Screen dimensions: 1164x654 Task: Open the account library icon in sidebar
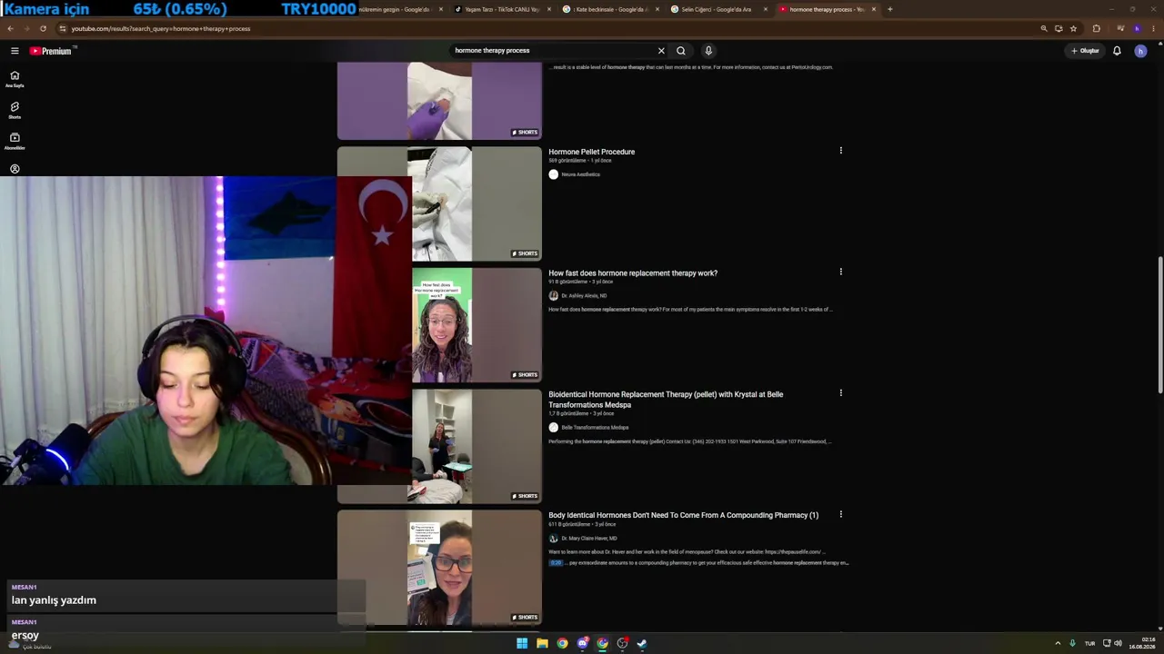pos(15,169)
